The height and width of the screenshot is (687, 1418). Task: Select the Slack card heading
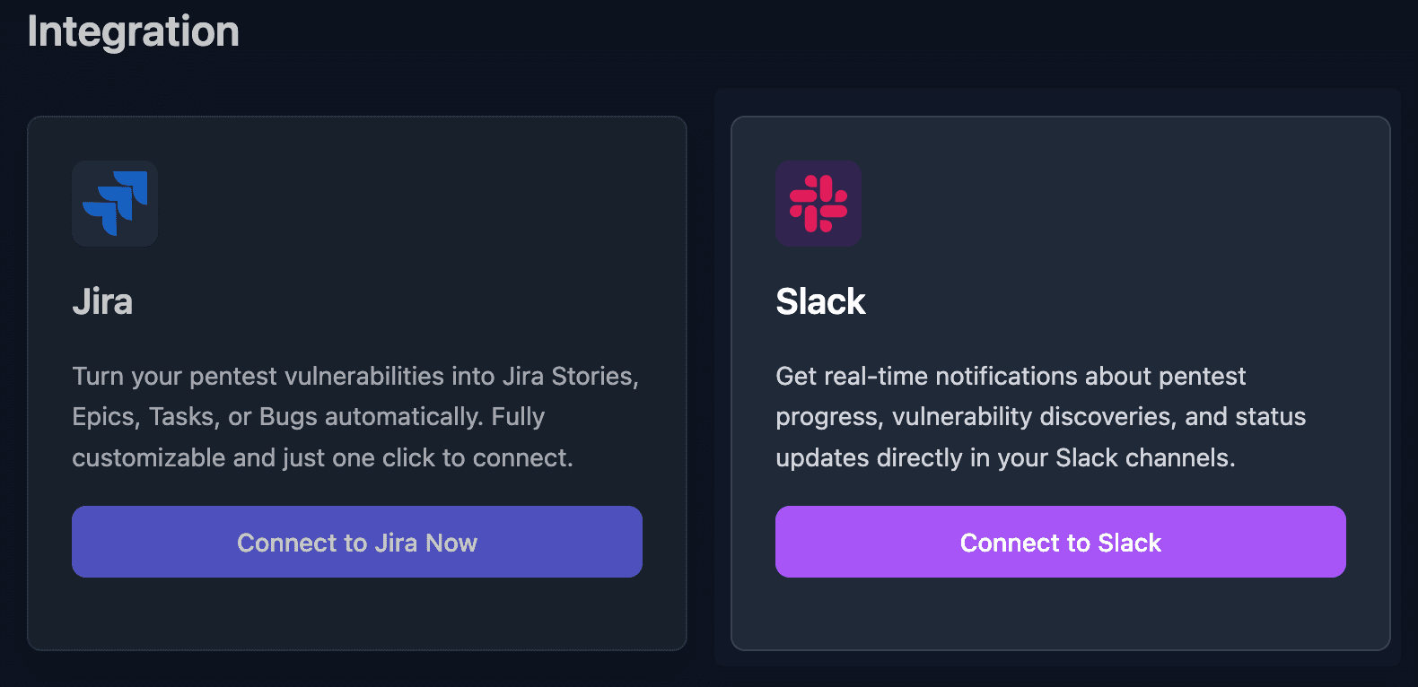coord(819,301)
